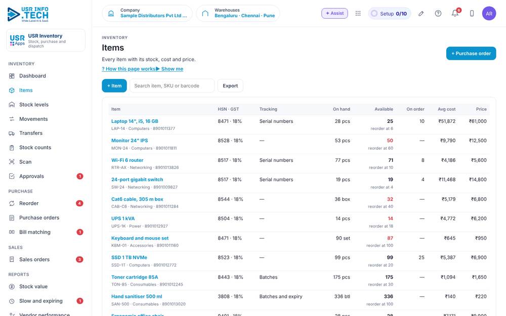Click the Stock value rupee icon
This screenshot has width=506, height=316.
pos(12,287)
